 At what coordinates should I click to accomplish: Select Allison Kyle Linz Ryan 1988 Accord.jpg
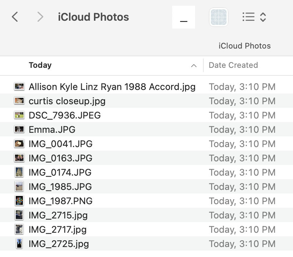click(112, 87)
